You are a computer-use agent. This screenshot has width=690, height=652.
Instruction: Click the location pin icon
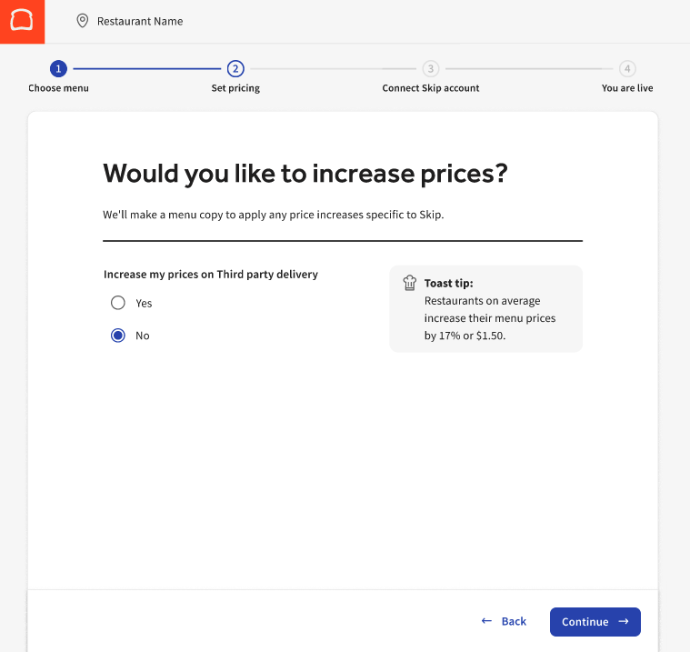(83, 21)
